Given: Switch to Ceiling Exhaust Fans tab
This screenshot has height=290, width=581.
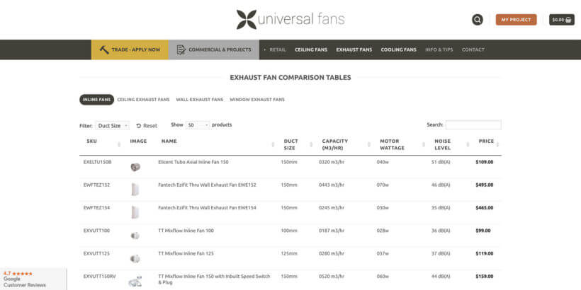Looking at the screenshot, I should point(143,100).
